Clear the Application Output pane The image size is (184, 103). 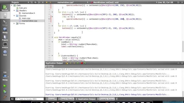click(67, 63)
